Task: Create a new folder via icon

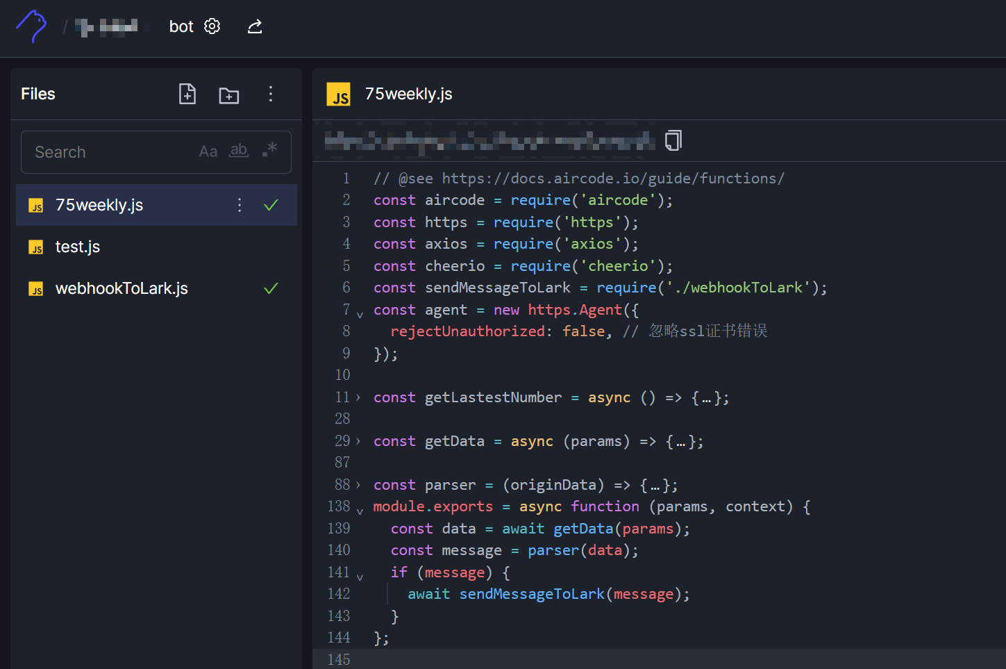Action: tap(229, 95)
